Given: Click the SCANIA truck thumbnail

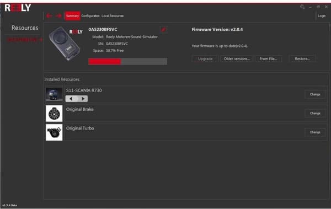Looking at the screenshot, I should click(54, 94).
